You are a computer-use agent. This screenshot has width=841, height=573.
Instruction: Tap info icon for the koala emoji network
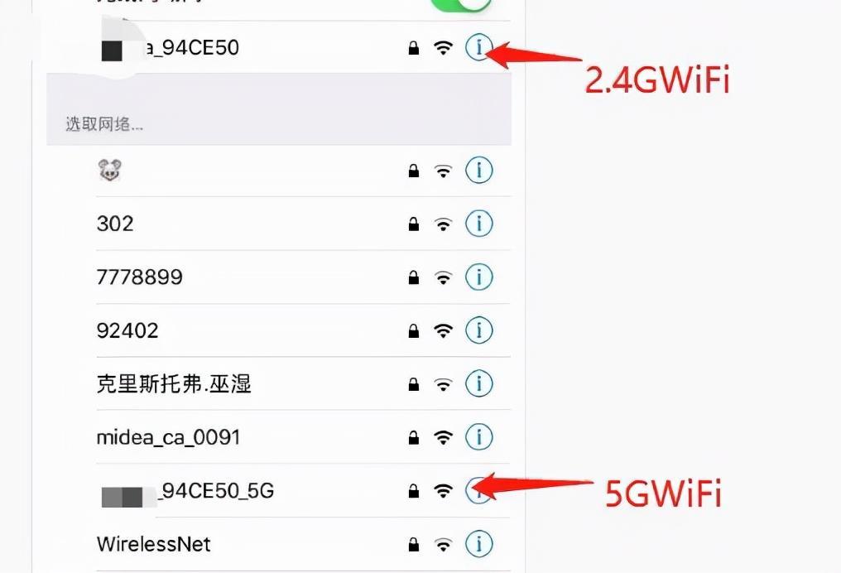[478, 170]
